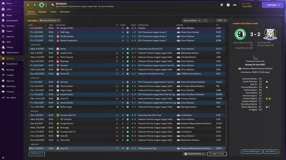
Task: Select the Zamalek away fixture row
Action: click(x=127, y=82)
